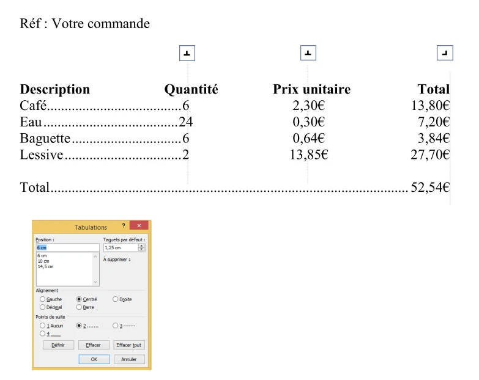Click the center tab stop marker above Prix unitaire
479x380 pixels.
click(x=308, y=54)
